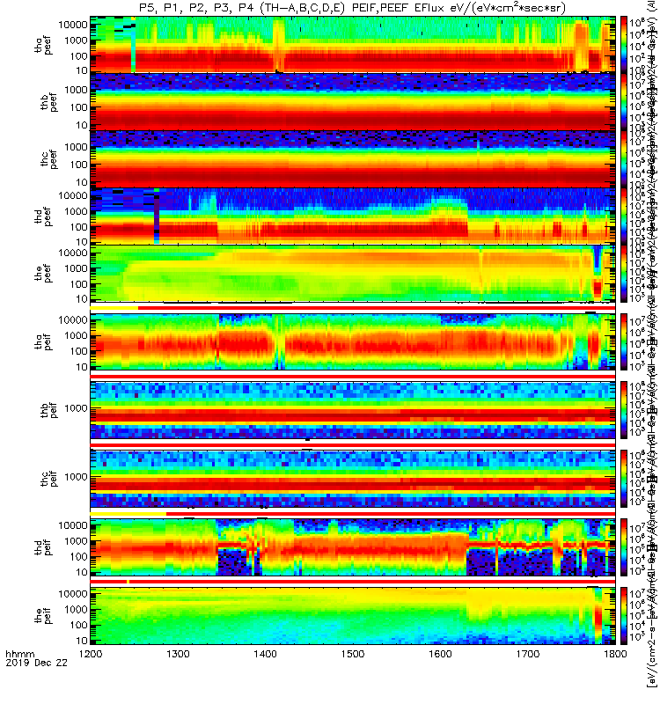Click the 1600 time axis label
The width and height of the screenshot is (660, 704).
[x=440, y=654]
